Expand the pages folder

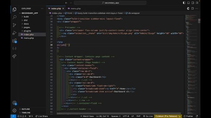27,28
